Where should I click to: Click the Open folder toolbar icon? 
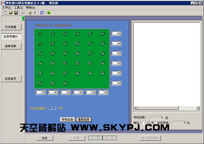(x=11, y=13)
